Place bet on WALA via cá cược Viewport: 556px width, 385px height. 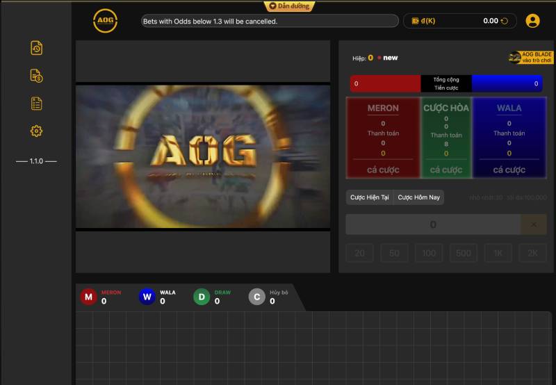point(509,170)
